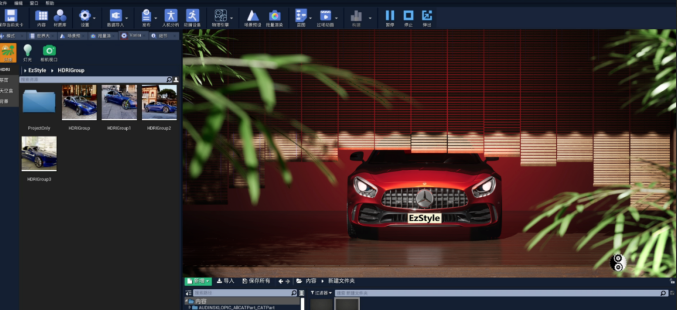The height and width of the screenshot is (310, 677).
Task: Expand the 构建 build dropdown arrow
Action: (370, 18)
